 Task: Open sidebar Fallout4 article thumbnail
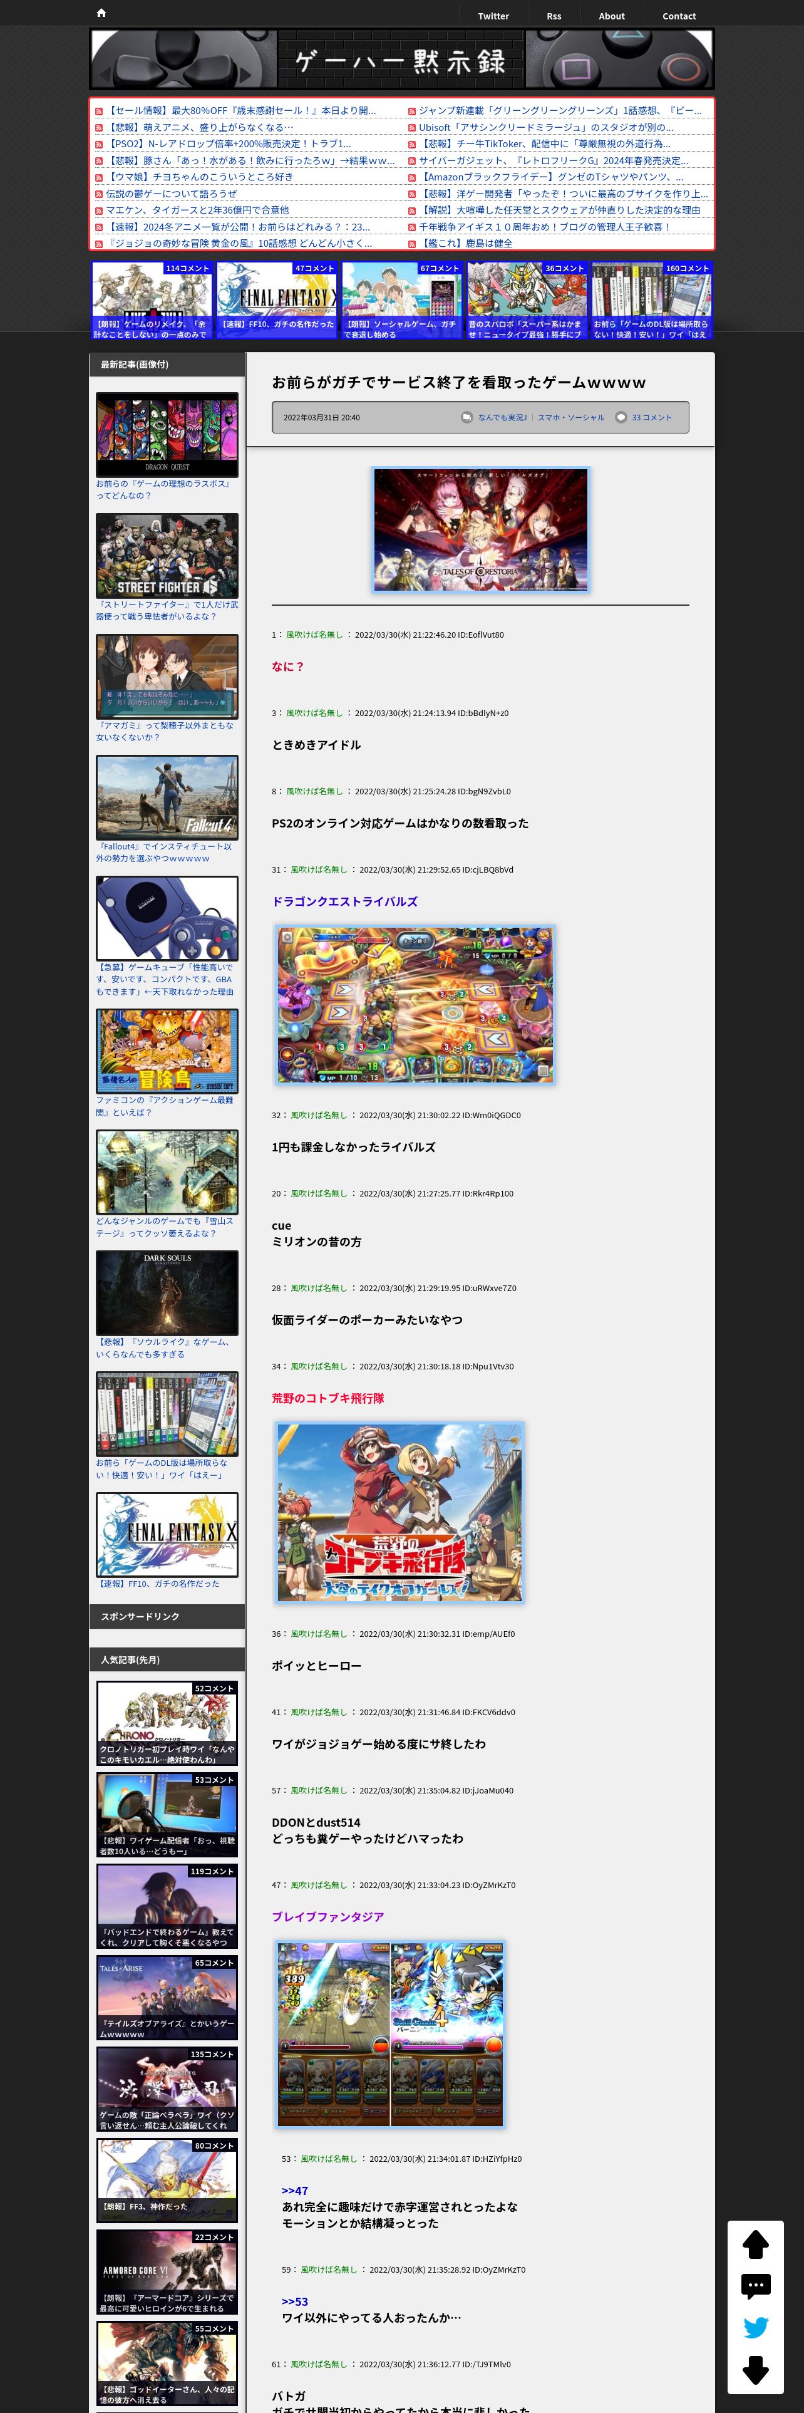(x=167, y=797)
